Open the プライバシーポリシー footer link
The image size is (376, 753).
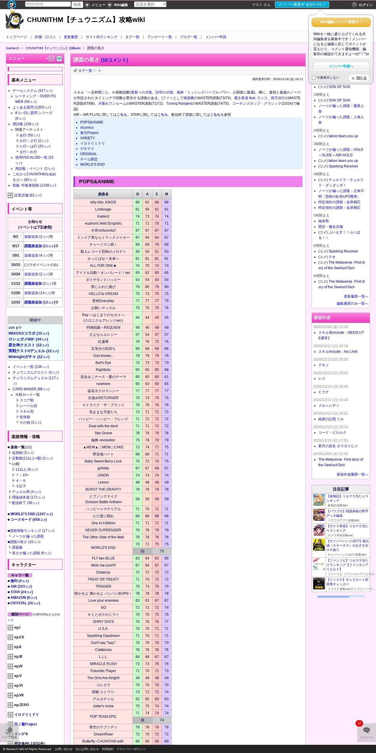[131, 749]
